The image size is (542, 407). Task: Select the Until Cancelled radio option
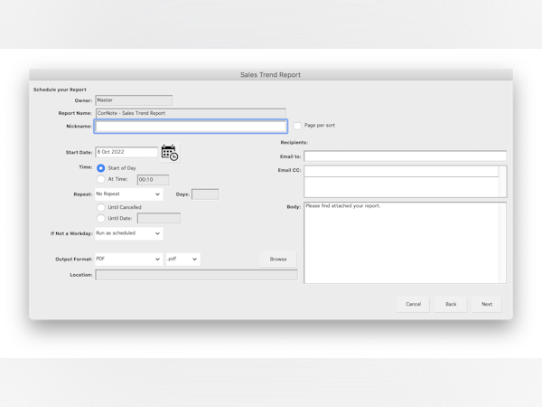click(x=101, y=207)
